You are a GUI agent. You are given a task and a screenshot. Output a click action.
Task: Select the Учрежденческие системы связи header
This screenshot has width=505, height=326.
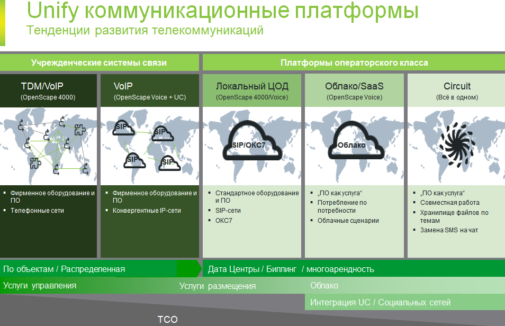point(99,62)
